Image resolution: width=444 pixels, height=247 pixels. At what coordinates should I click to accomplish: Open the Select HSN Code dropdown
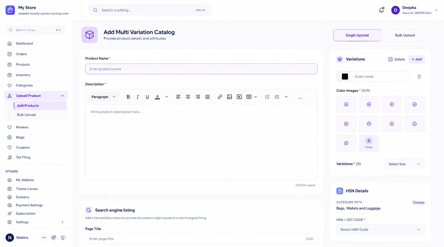tap(380, 230)
